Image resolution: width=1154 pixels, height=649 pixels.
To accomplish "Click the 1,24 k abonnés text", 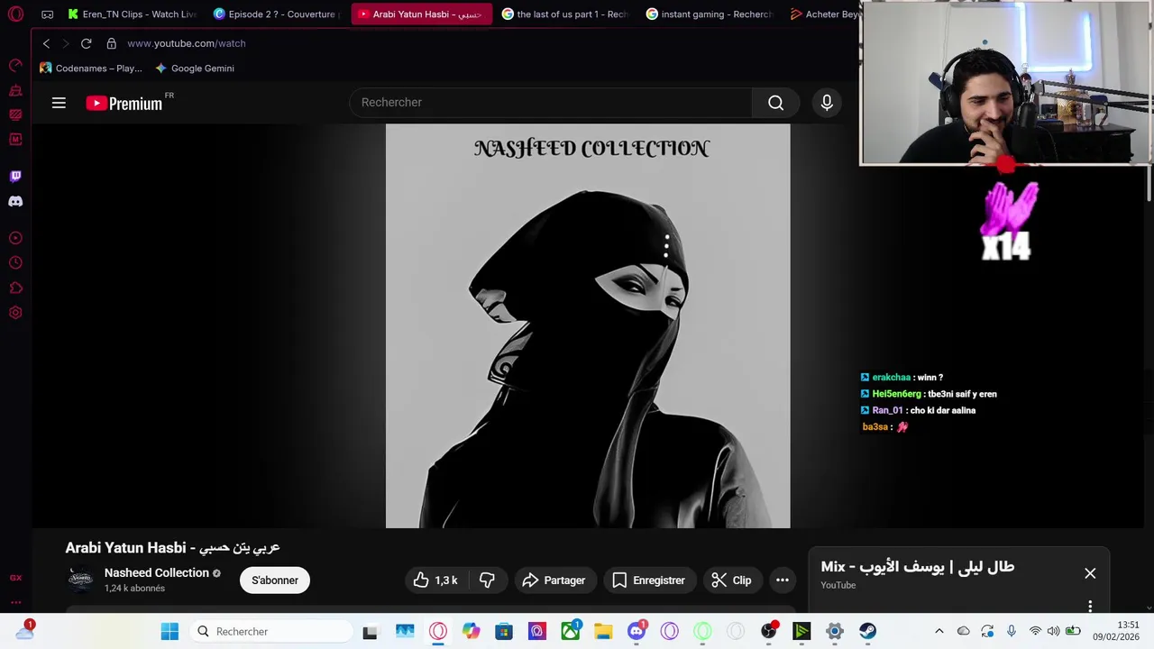I will pos(134,589).
